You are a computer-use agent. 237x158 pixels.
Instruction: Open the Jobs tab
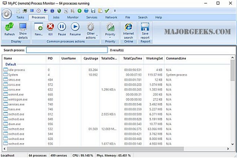click(x=56, y=17)
